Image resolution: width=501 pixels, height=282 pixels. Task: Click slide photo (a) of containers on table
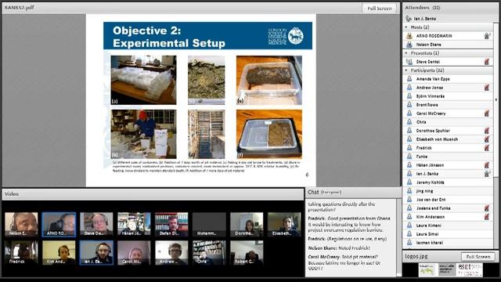click(143, 80)
